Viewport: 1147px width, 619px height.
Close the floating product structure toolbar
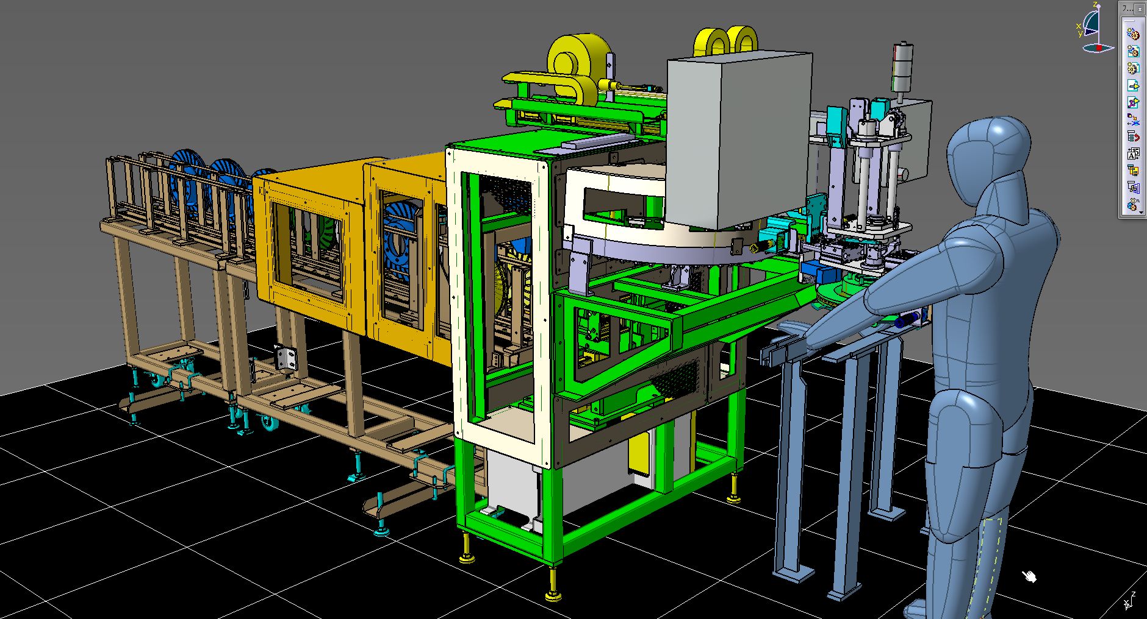(1139, 9)
